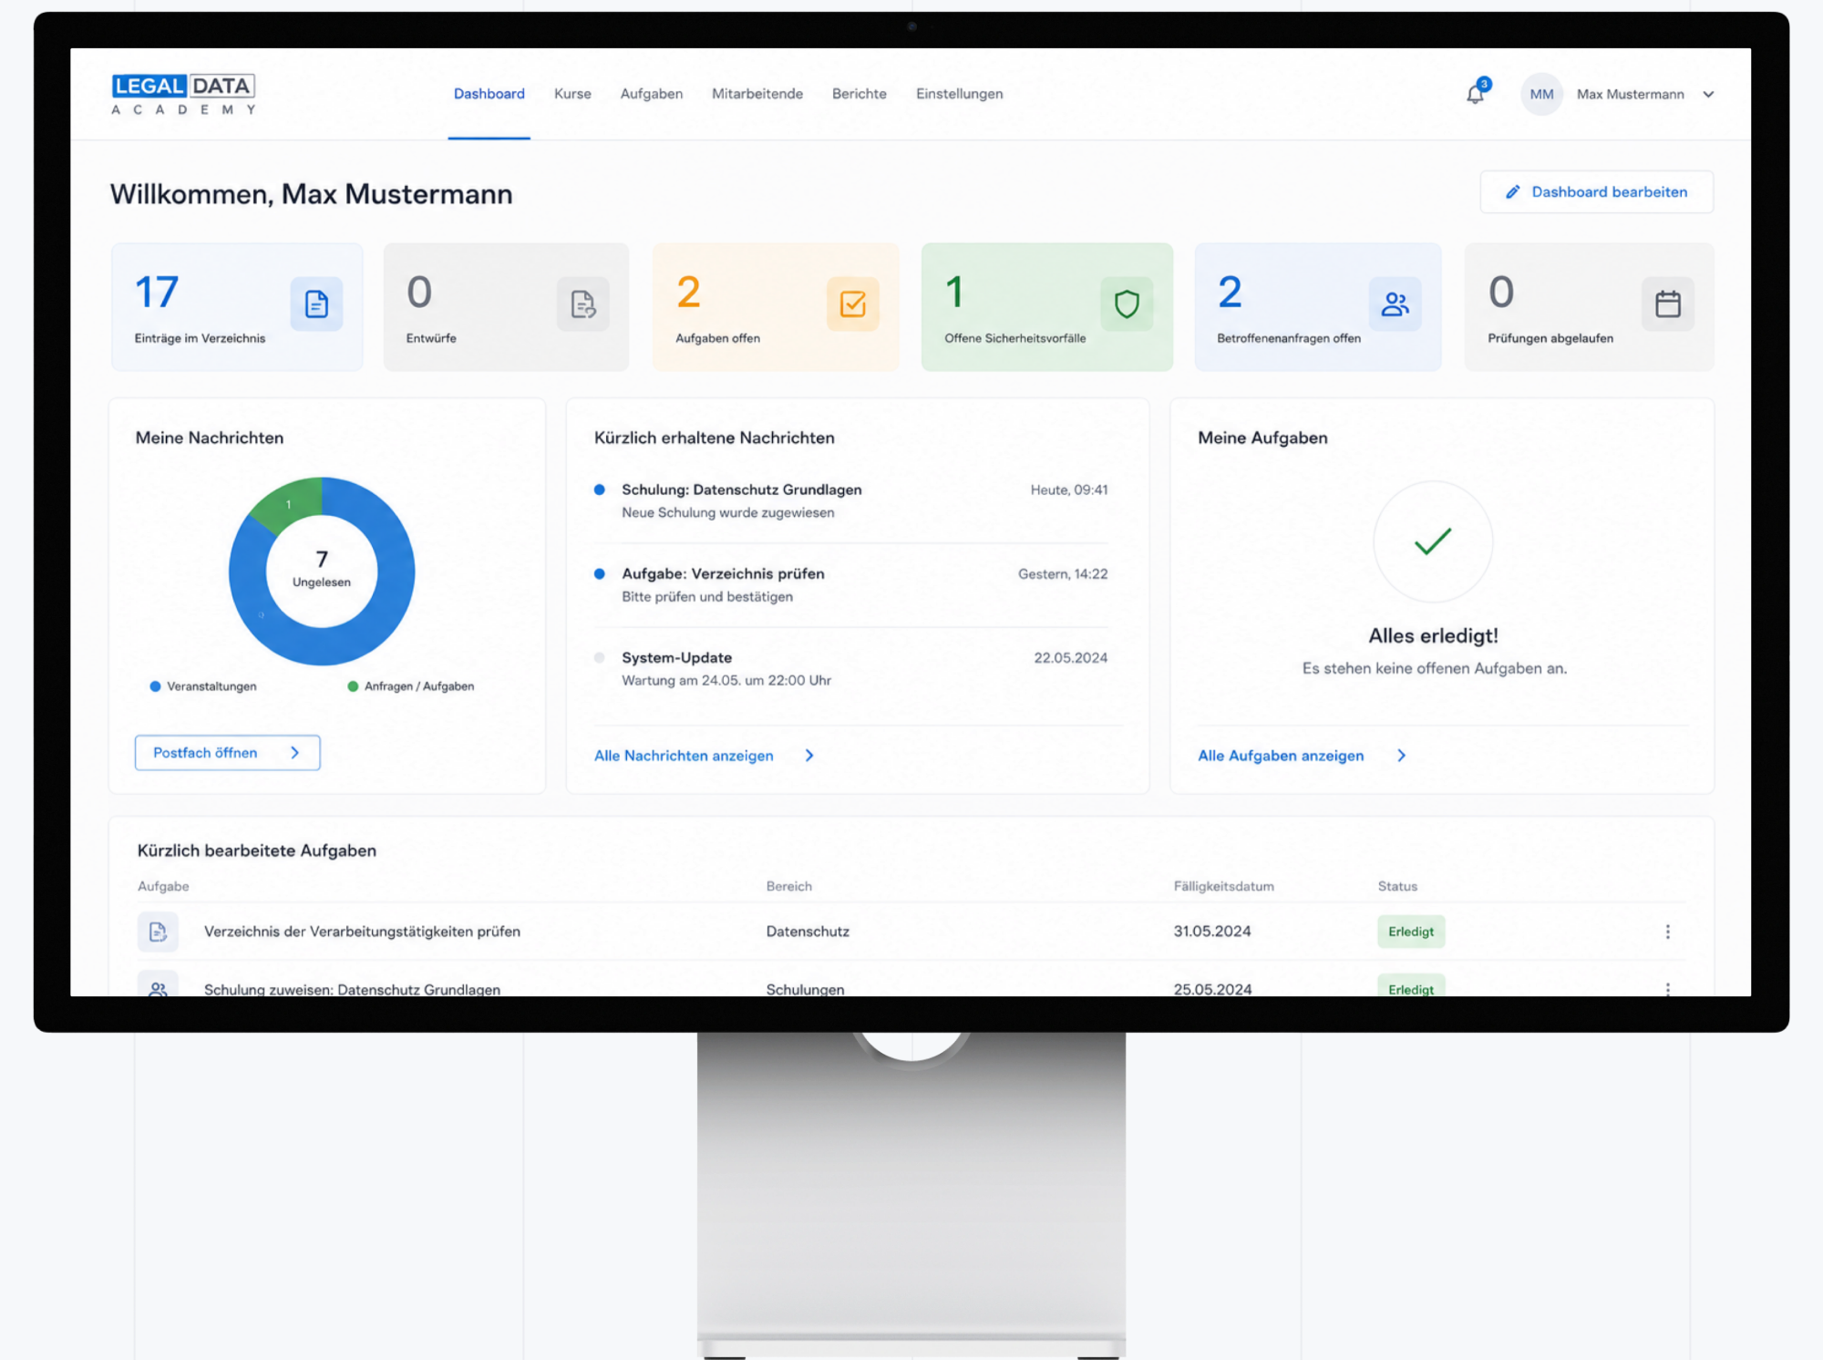This screenshot has height=1360, width=1823.
Task: Click the calendar icon in Prüfungen abgelaufen card
Action: [x=1668, y=304]
